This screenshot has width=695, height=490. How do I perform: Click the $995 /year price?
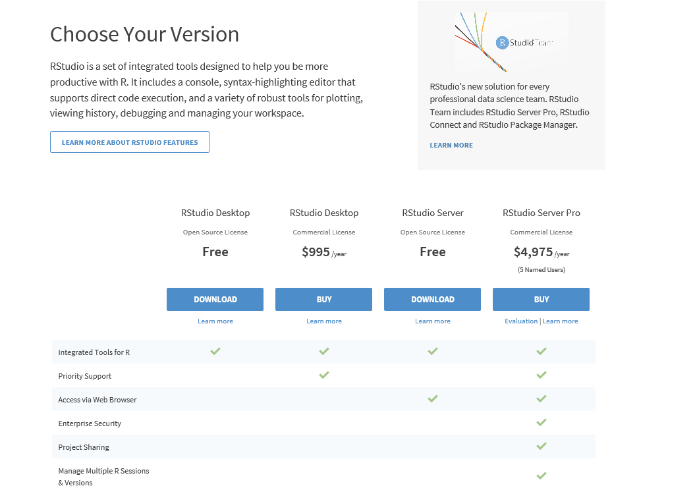[324, 252]
